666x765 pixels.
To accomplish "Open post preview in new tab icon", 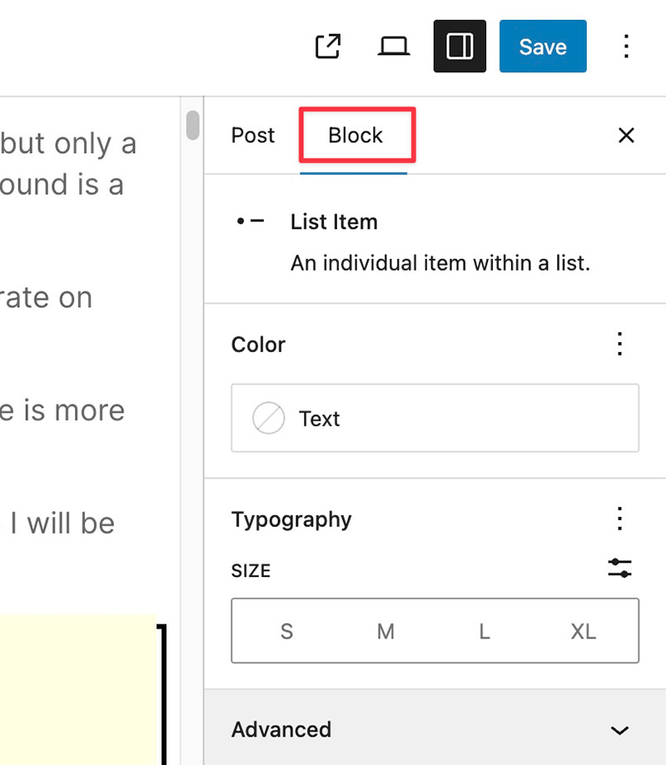I will [328, 47].
